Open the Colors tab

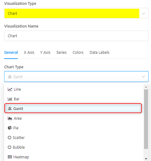click(78, 52)
